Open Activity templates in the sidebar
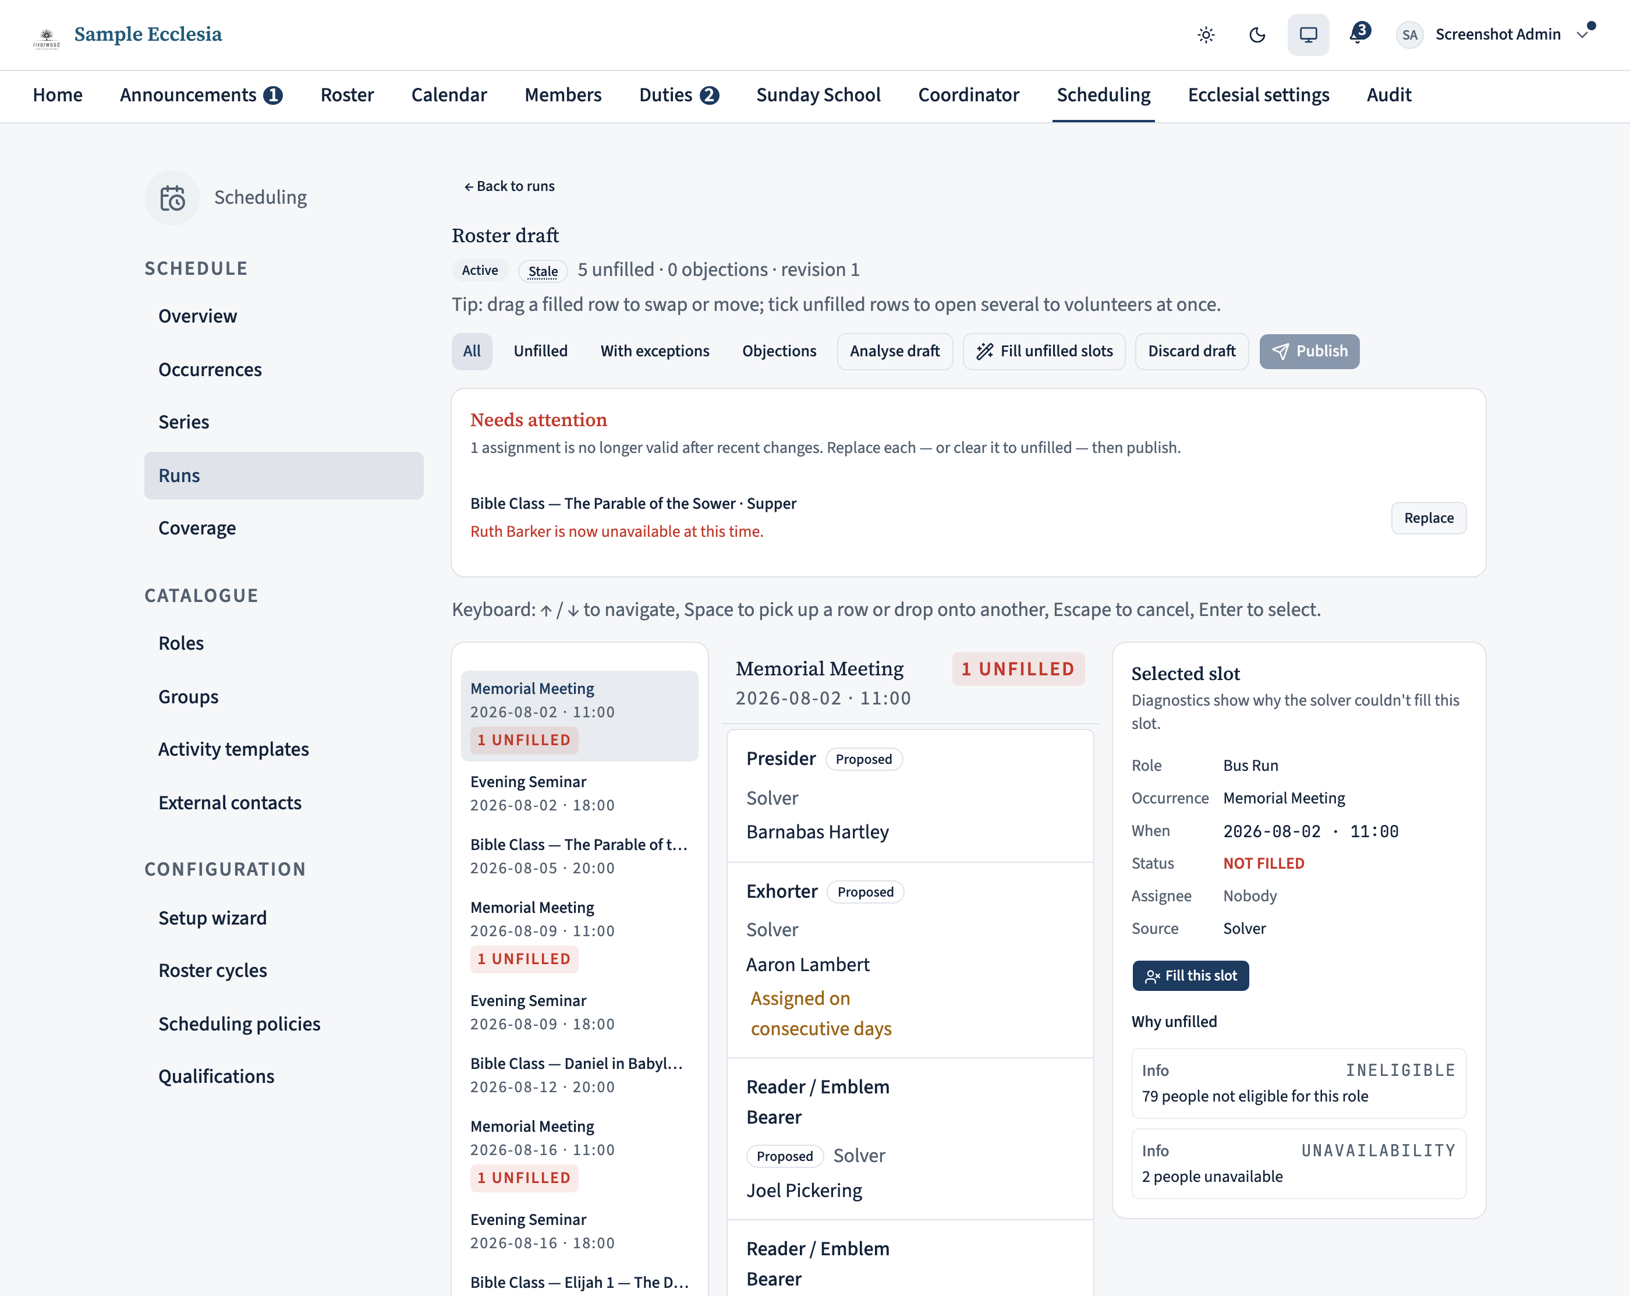The height and width of the screenshot is (1296, 1630). (284, 749)
